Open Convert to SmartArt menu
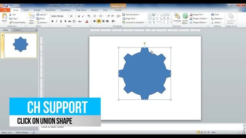246x138 pixels. 134,23
